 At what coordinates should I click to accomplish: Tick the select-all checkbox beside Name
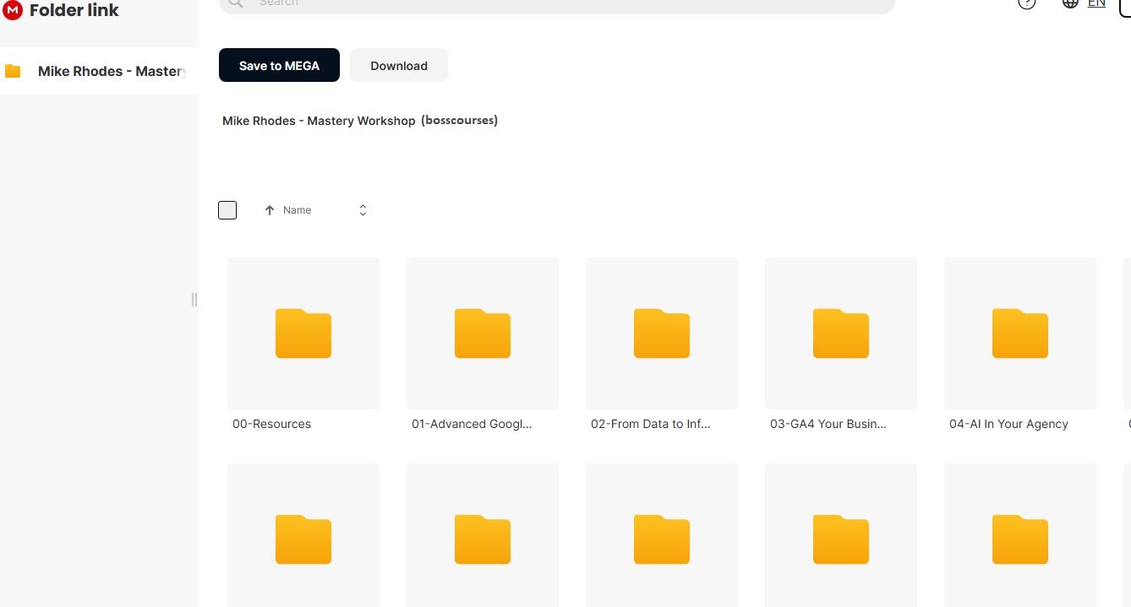(227, 210)
